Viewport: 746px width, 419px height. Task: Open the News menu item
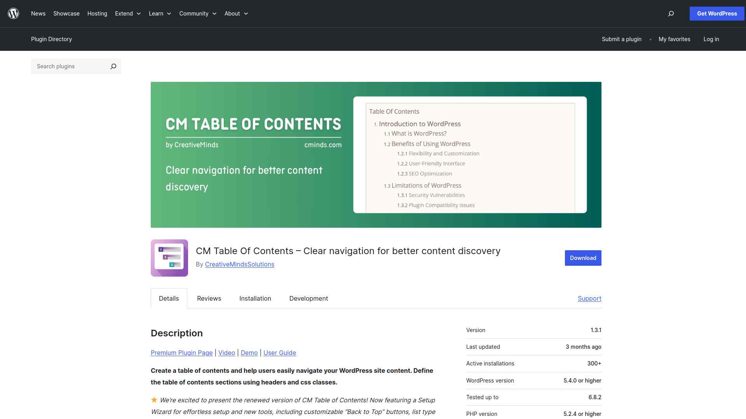click(x=38, y=14)
